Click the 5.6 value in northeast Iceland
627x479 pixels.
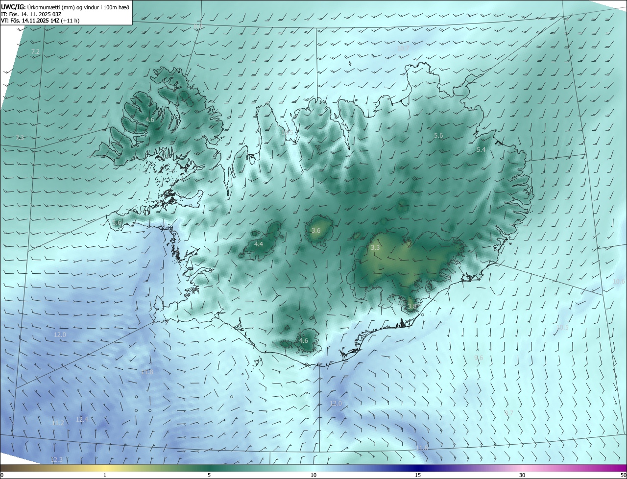(x=438, y=135)
